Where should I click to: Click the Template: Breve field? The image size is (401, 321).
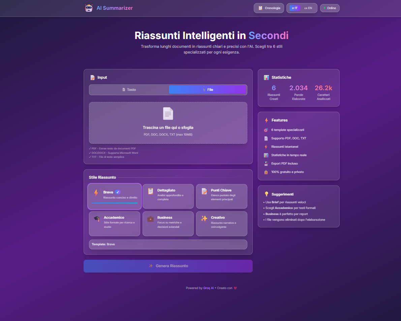(x=168, y=244)
